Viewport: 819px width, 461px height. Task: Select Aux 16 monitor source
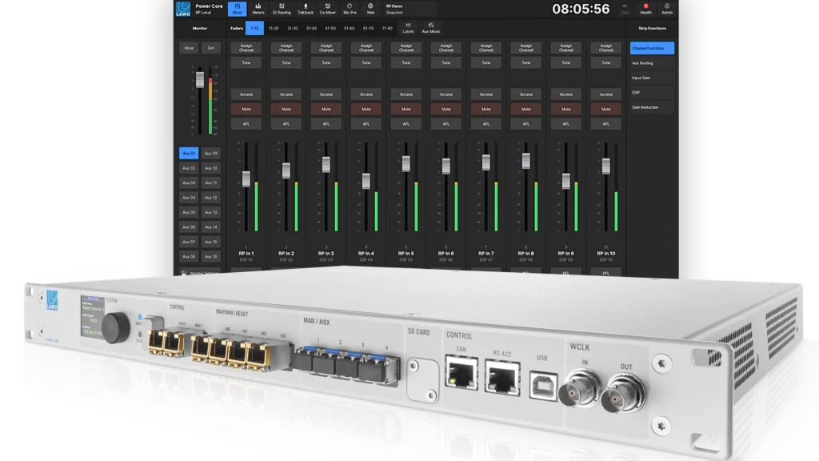point(211,257)
